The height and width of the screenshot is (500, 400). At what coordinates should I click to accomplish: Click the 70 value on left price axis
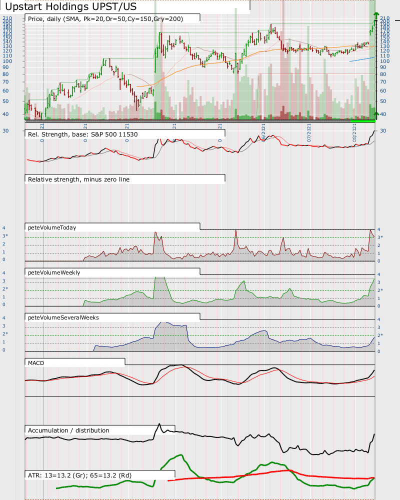click(5, 82)
